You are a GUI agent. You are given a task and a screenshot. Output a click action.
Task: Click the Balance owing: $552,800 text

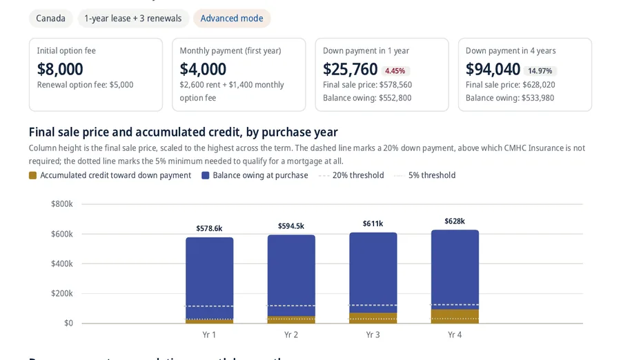[367, 98]
